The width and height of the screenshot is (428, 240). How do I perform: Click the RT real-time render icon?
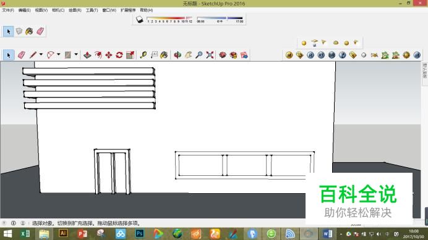321,55
